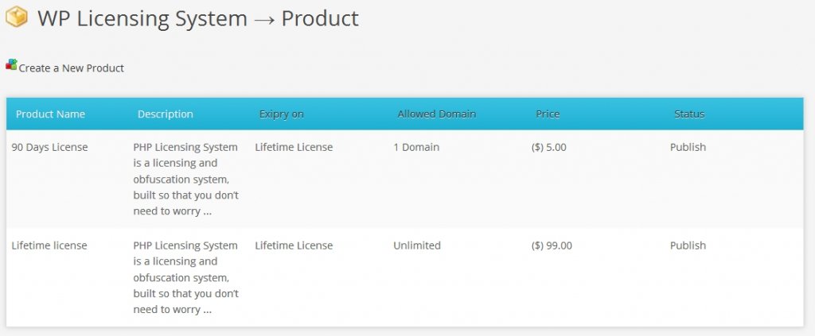Image resolution: width=815 pixels, height=336 pixels.
Task: Click the box icon beside the page title
Action: 17,17
